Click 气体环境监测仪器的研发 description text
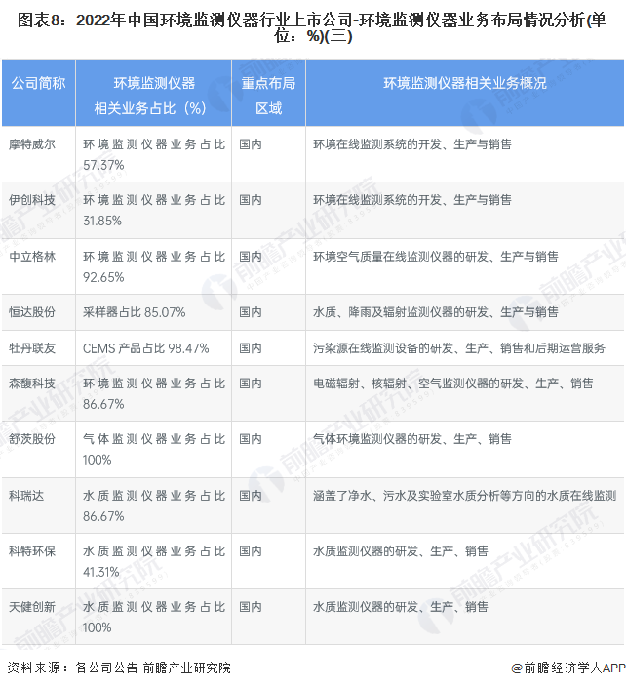Image resolution: width=626 pixels, height=688 pixels. pyautogui.click(x=412, y=439)
